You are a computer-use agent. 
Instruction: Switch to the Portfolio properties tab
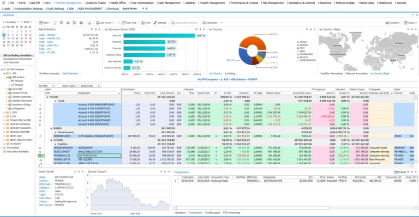coord(50,73)
